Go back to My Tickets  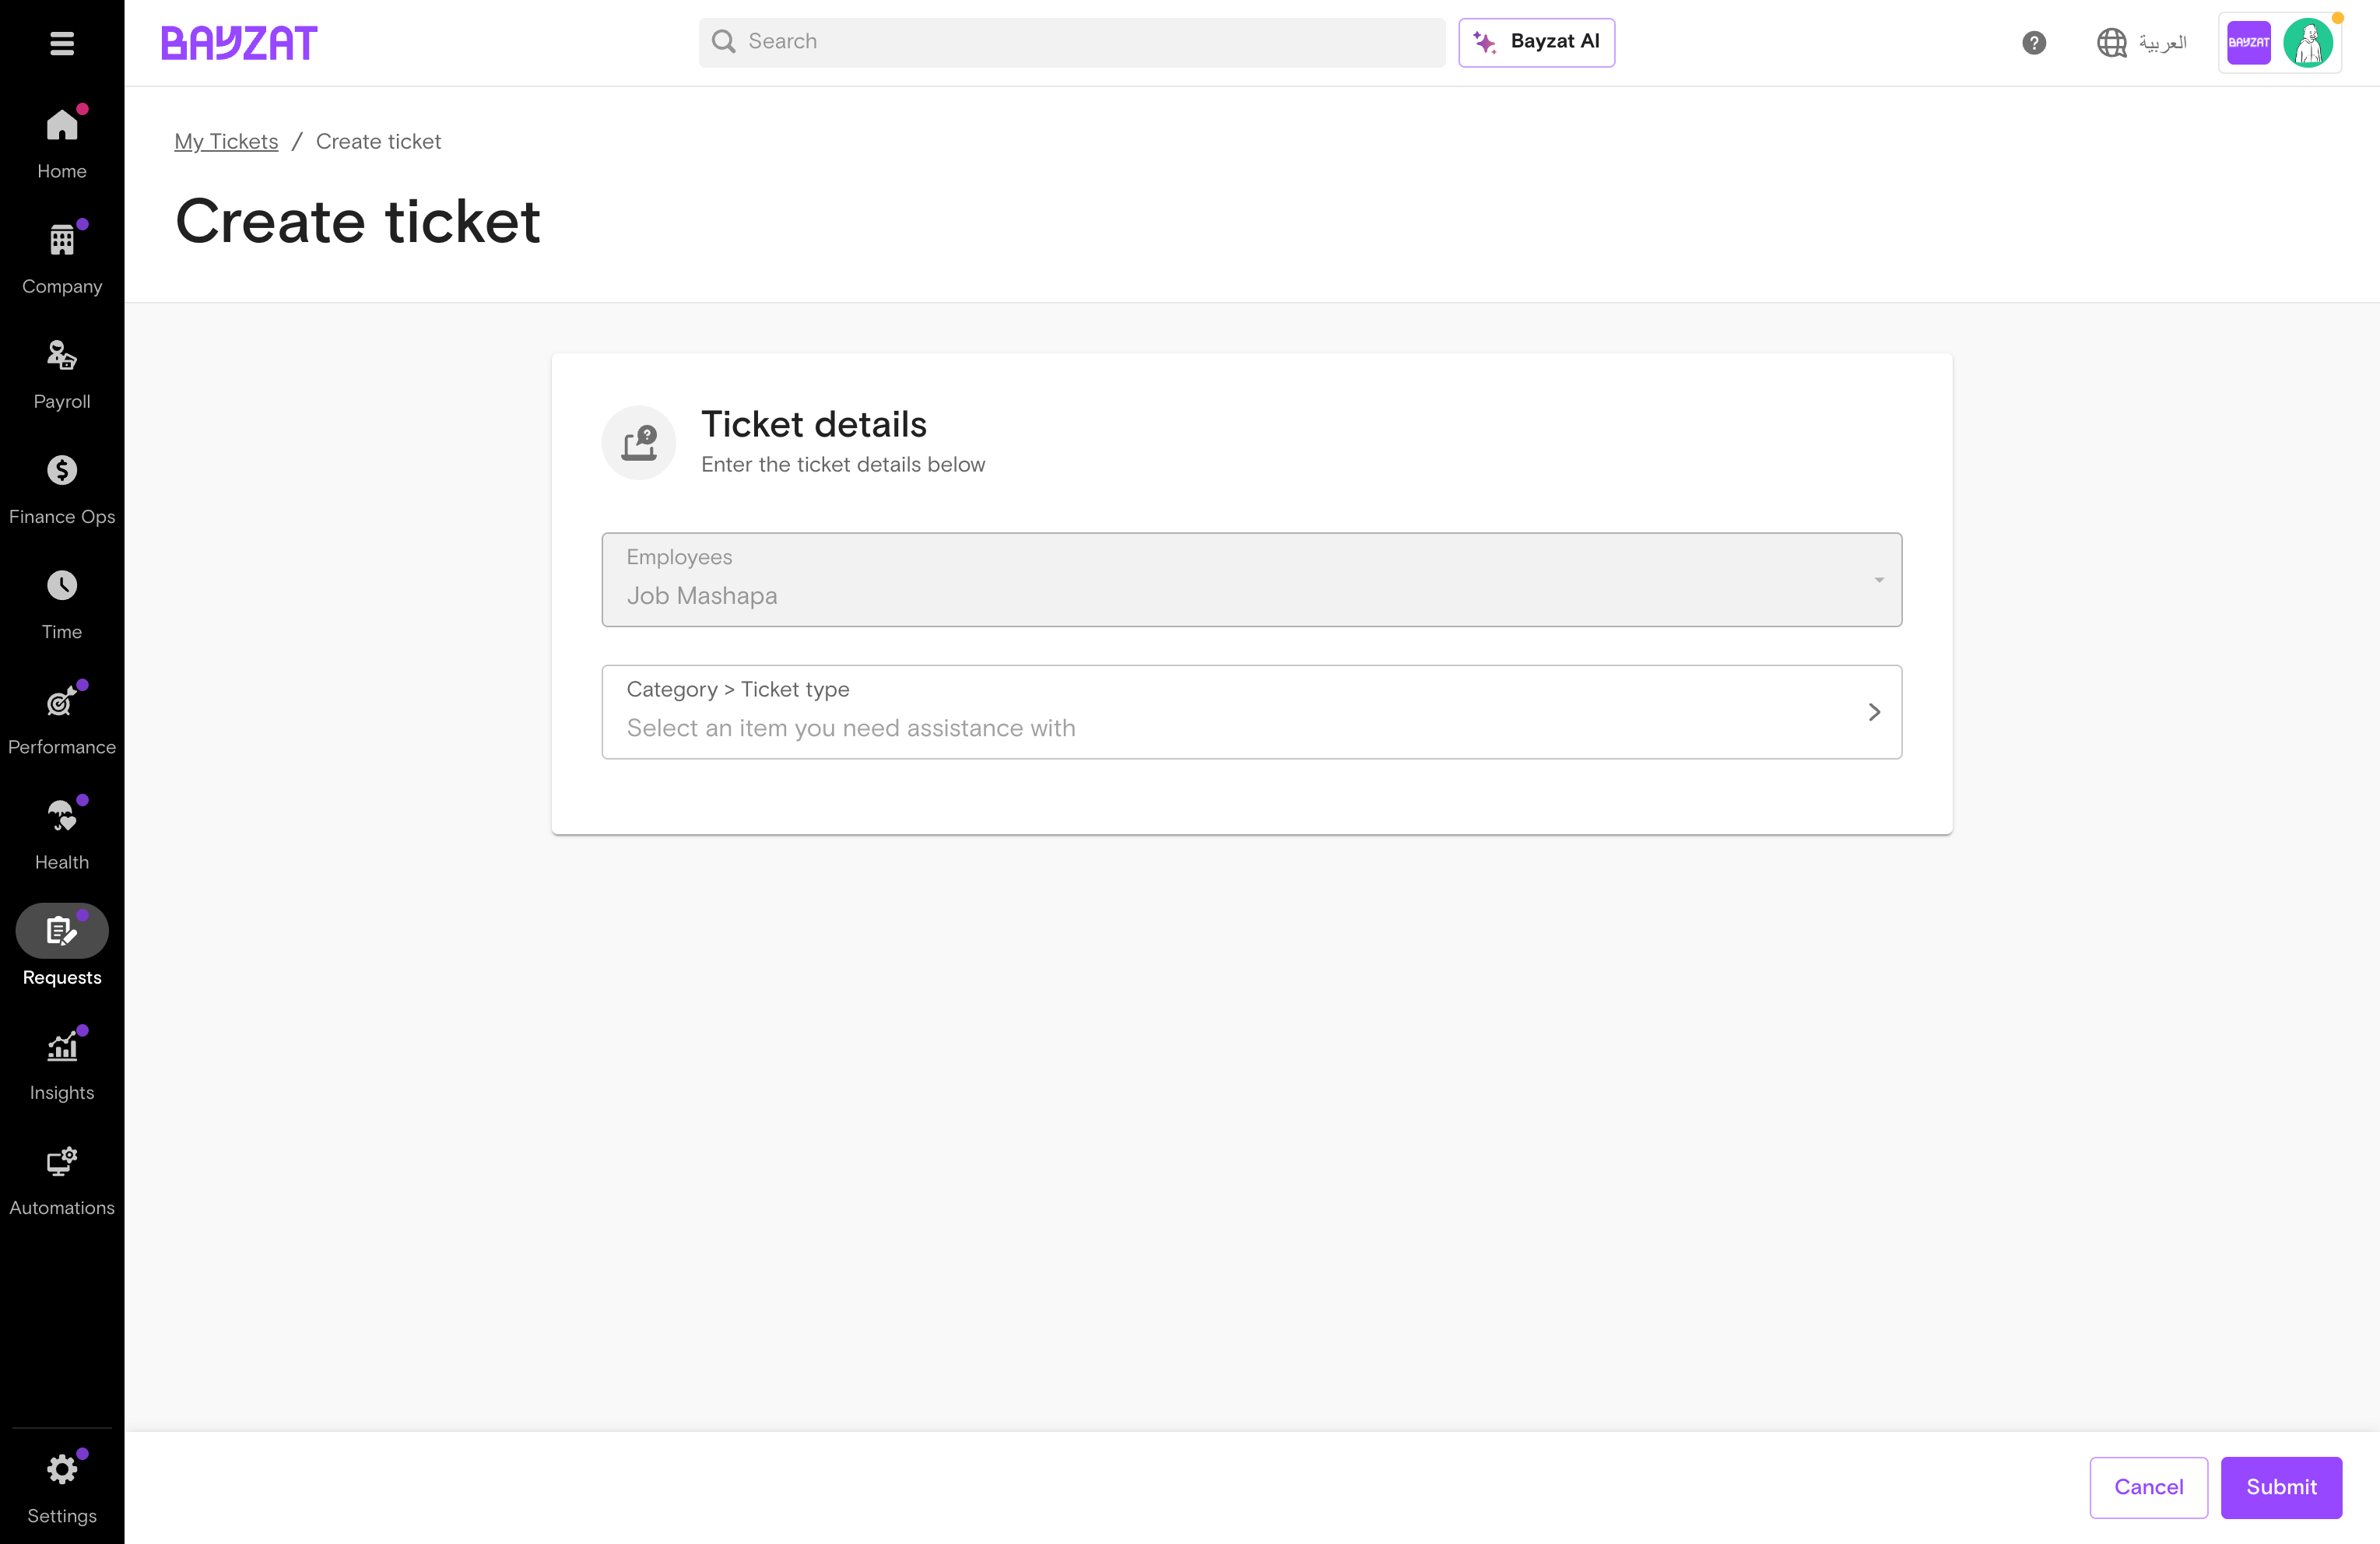click(226, 141)
